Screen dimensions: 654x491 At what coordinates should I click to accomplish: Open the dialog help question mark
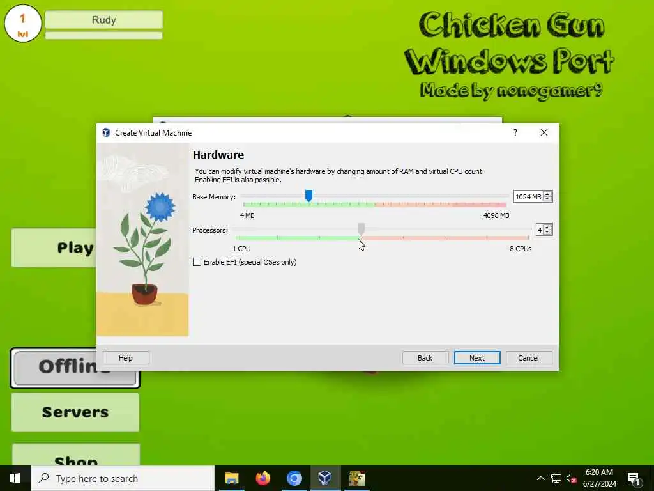click(515, 133)
